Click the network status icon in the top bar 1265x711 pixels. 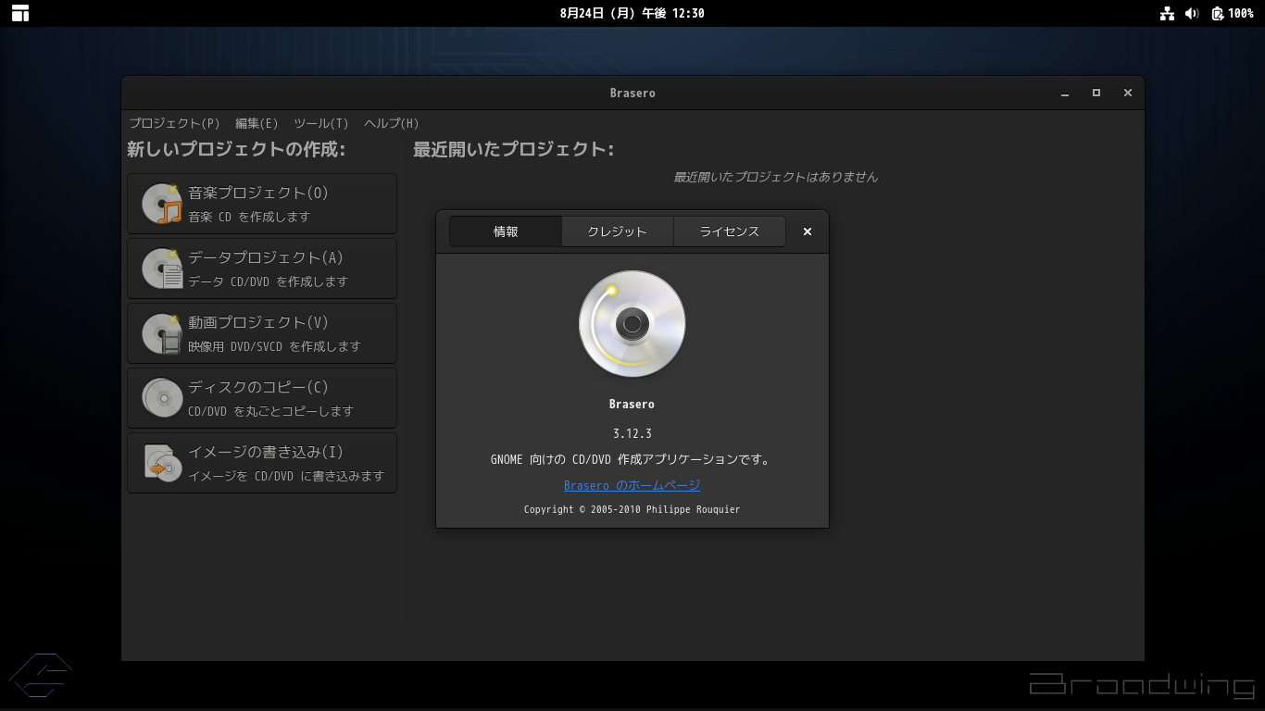pos(1167,13)
